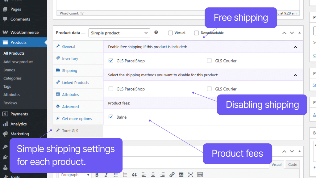The image size is (316, 178).
Task: Toggle the Downloadable checkbox
Action: click(x=197, y=33)
